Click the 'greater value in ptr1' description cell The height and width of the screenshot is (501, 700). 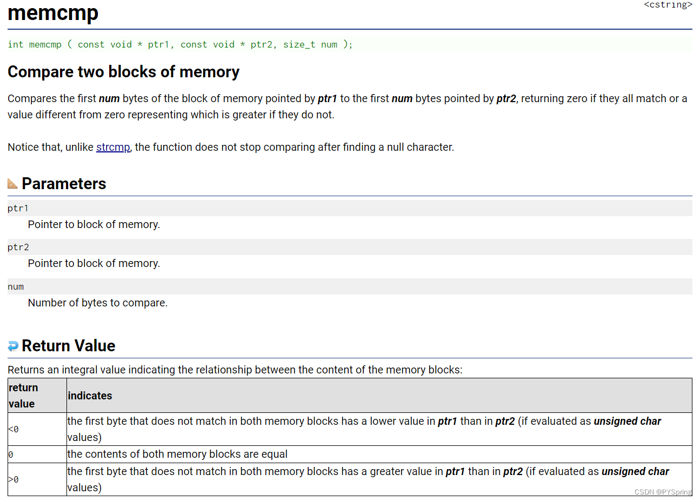click(379, 479)
